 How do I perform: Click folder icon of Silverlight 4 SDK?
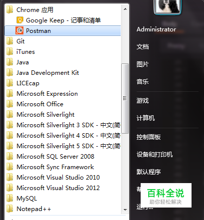(x=10, y=135)
